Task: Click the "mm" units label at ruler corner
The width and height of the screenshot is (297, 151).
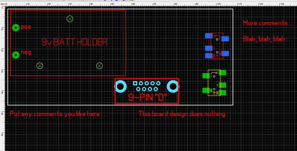Action: (2, 4)
